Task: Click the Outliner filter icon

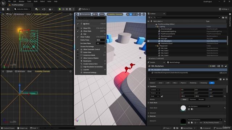Action: [x=149, y=18]
